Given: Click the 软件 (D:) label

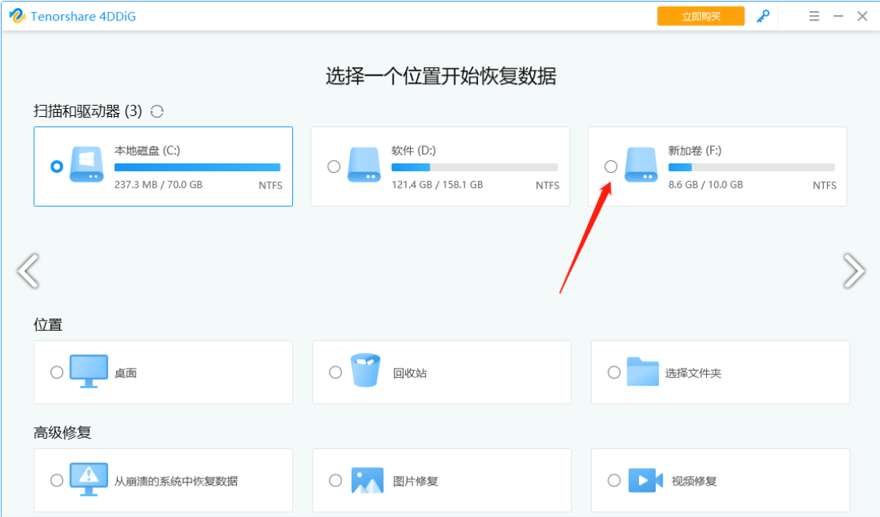Looking at the screenshot, I should [x=414, y=150].
